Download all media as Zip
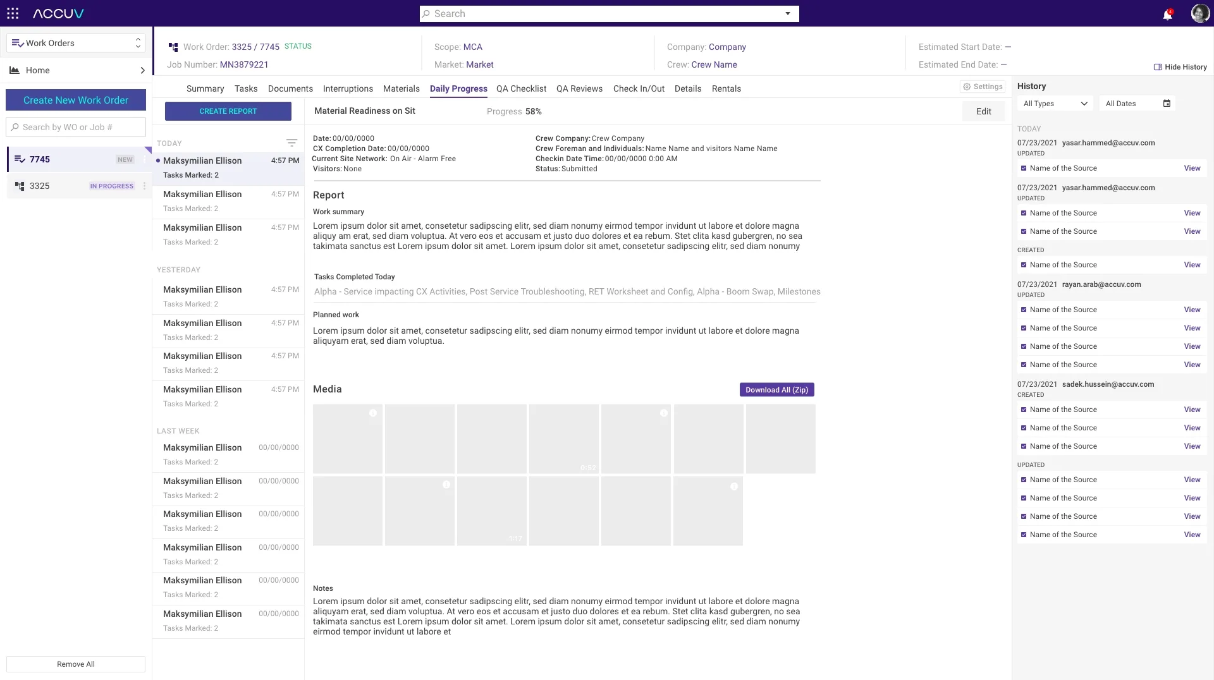This screenshot has width=1214, height=680. click(x=777, y=390)
